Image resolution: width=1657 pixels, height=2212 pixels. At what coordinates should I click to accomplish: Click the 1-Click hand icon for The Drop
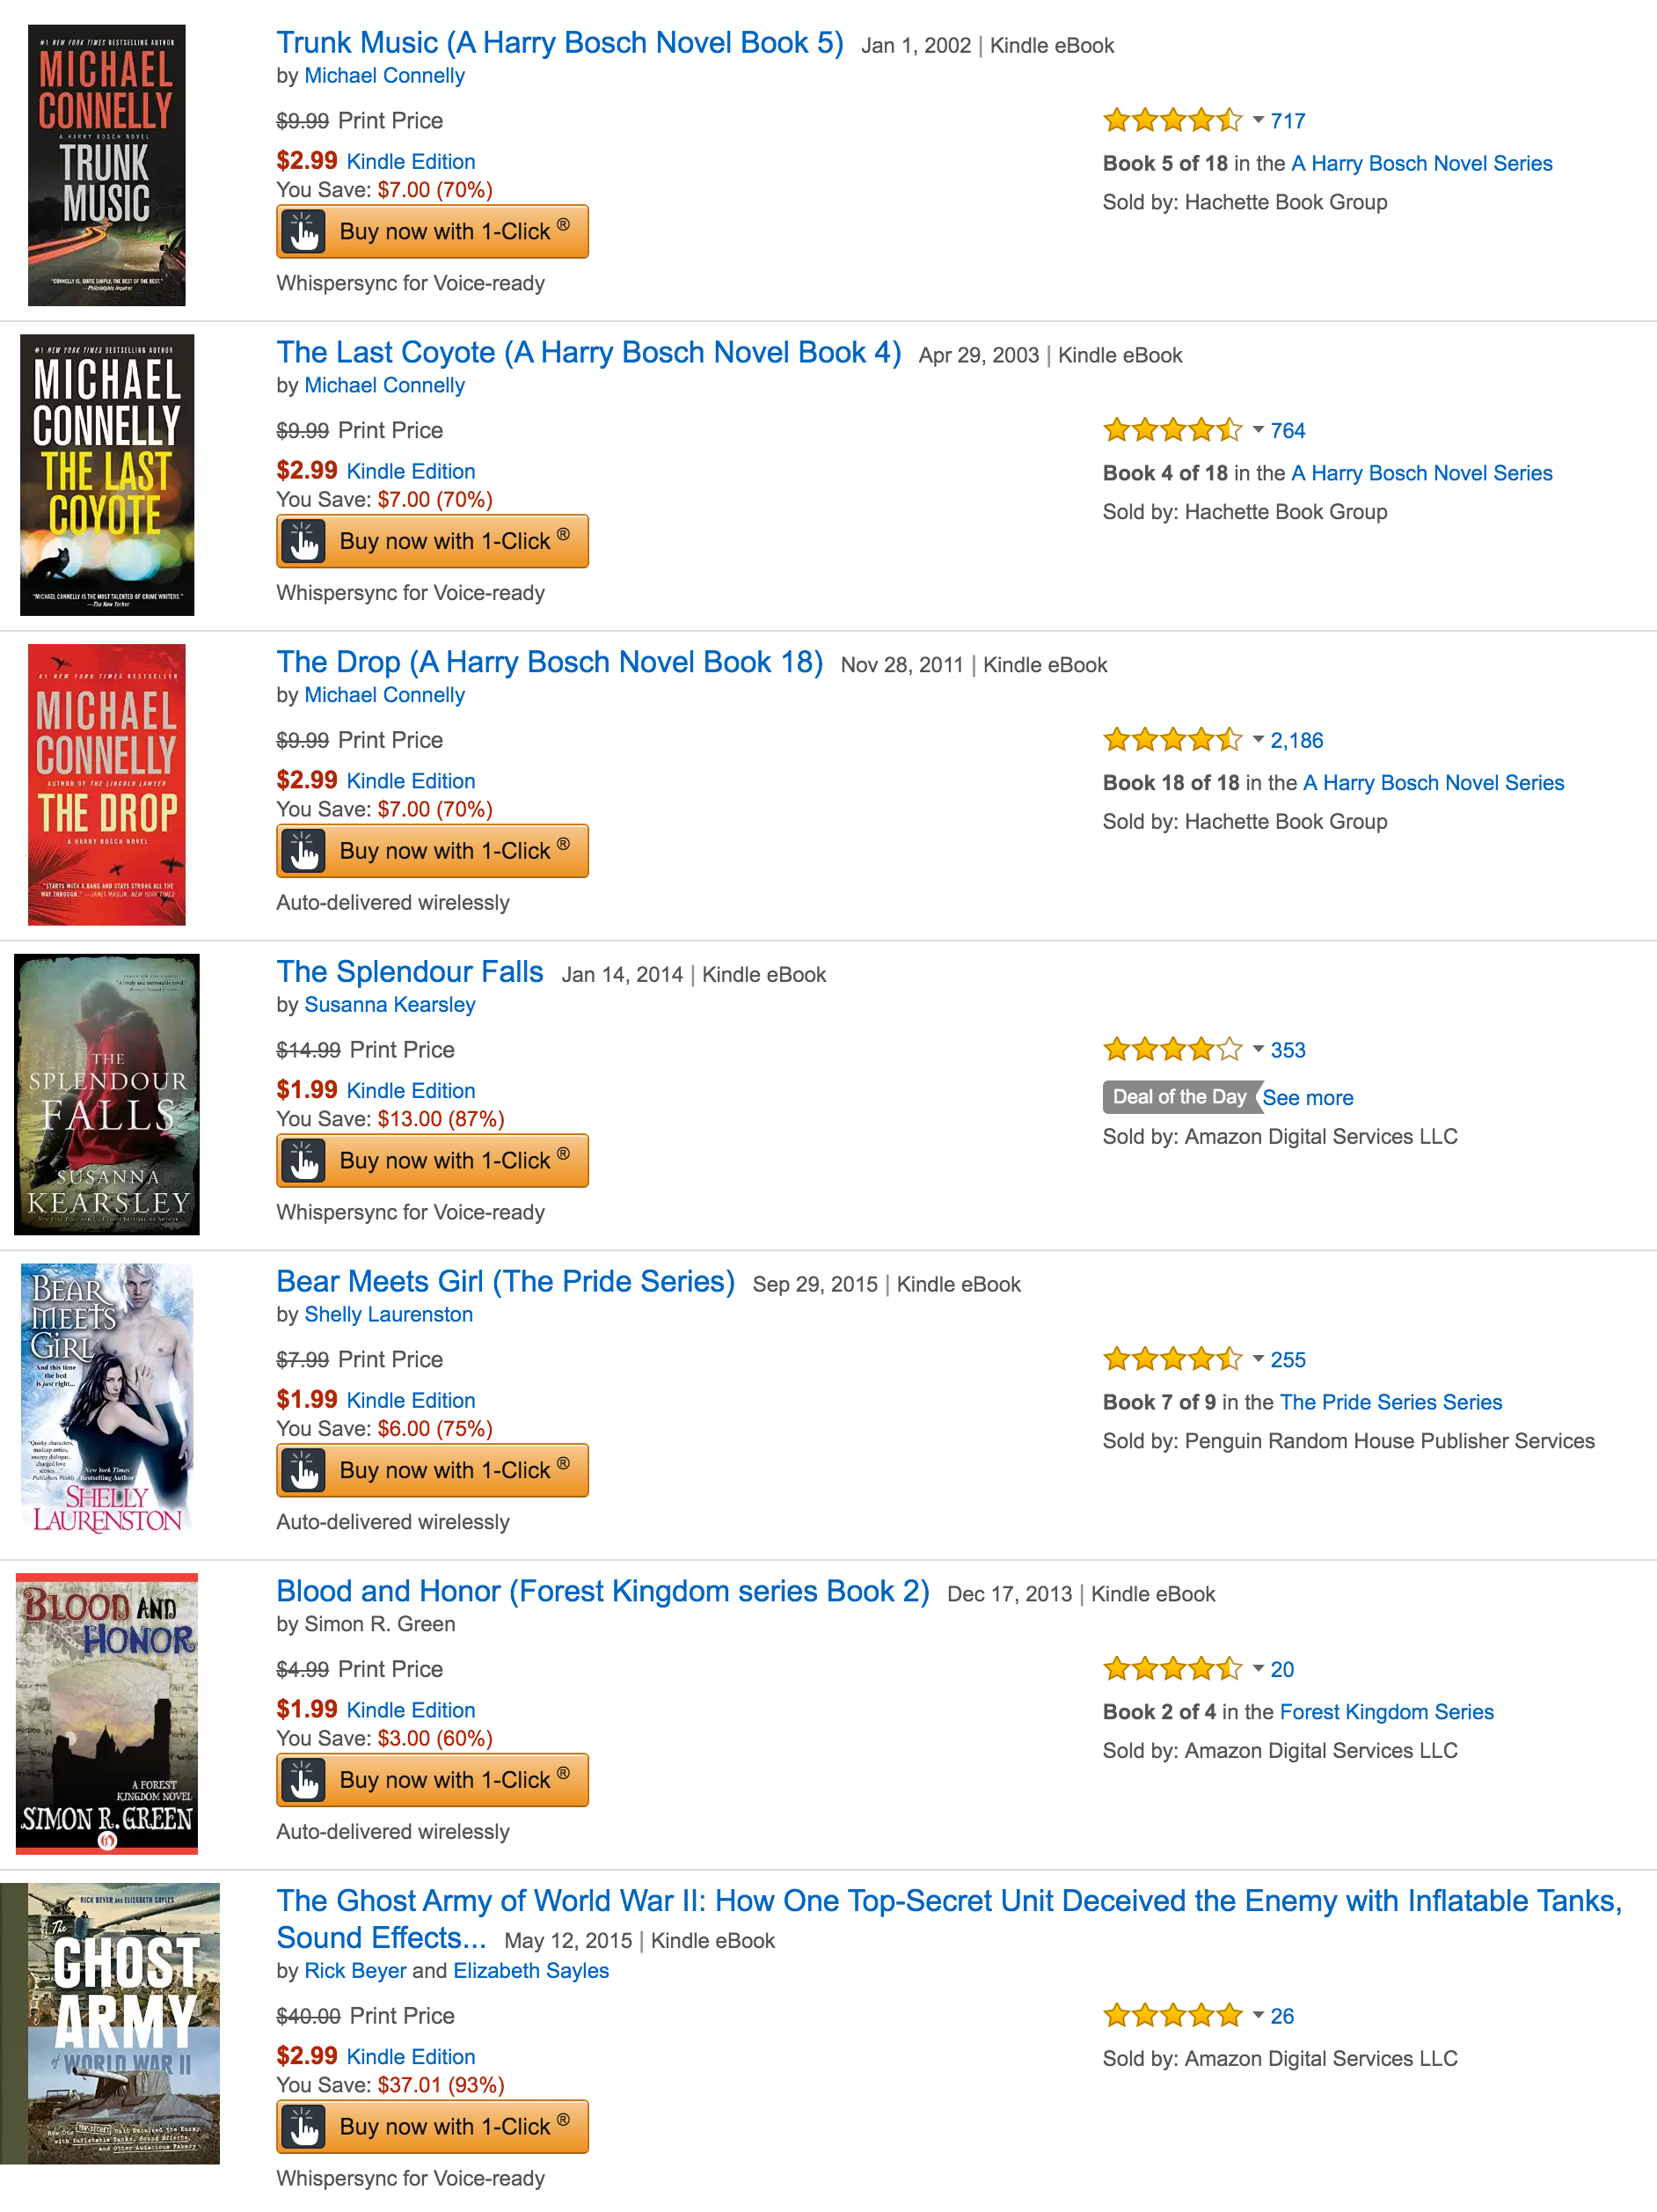pos(305,851)
